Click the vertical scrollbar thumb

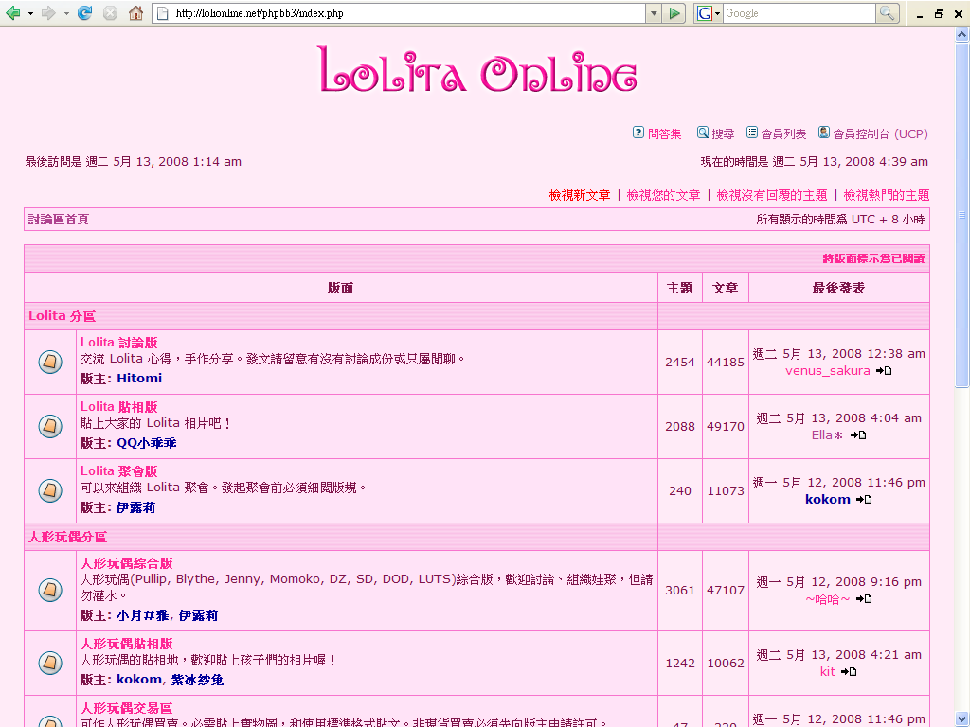point(962,215)
